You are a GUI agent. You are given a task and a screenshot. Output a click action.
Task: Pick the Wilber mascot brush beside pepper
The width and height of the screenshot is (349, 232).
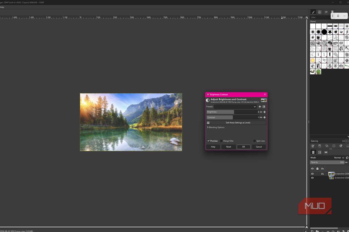click(x=313, y=72)
